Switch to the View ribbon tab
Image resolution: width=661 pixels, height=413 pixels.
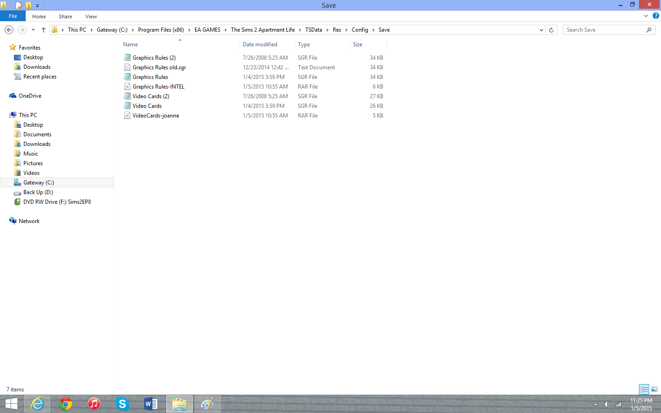pos(91,17)
